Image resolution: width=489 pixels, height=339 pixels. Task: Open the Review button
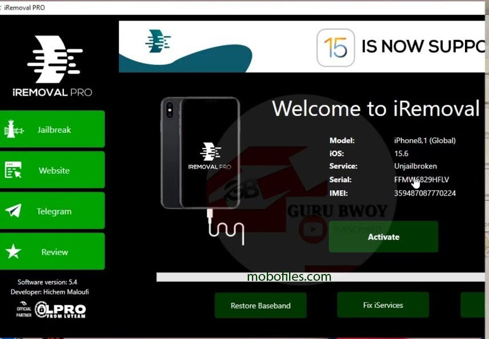pos(52,252)
